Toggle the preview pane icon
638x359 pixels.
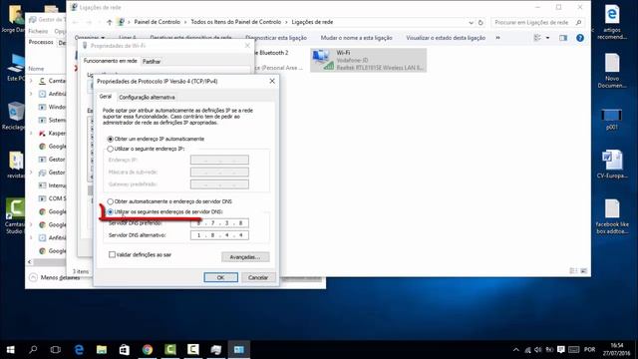[x=563, y=38]
